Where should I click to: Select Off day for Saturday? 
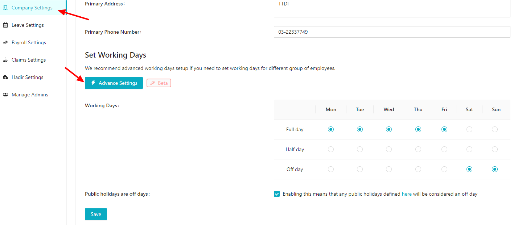tap(469, 169)
